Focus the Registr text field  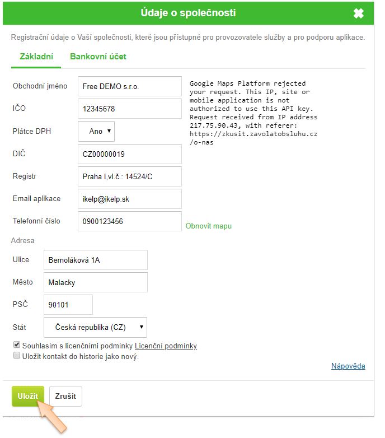coord(129,176)
